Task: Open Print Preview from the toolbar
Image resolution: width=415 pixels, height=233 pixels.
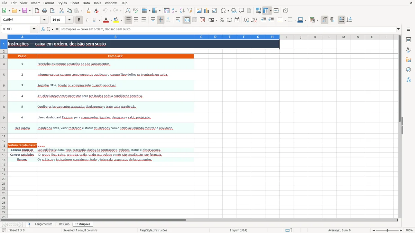Action: coord(52,11)
